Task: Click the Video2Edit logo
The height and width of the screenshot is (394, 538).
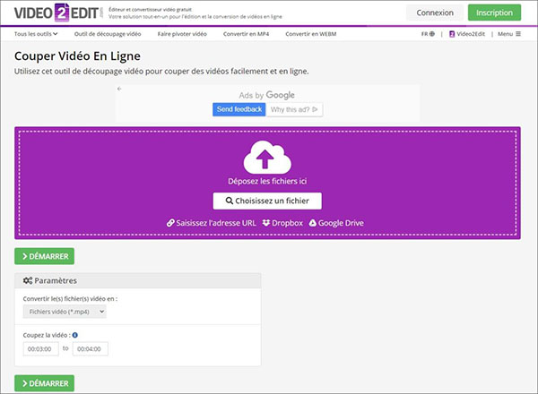Action: click(54, 13)
